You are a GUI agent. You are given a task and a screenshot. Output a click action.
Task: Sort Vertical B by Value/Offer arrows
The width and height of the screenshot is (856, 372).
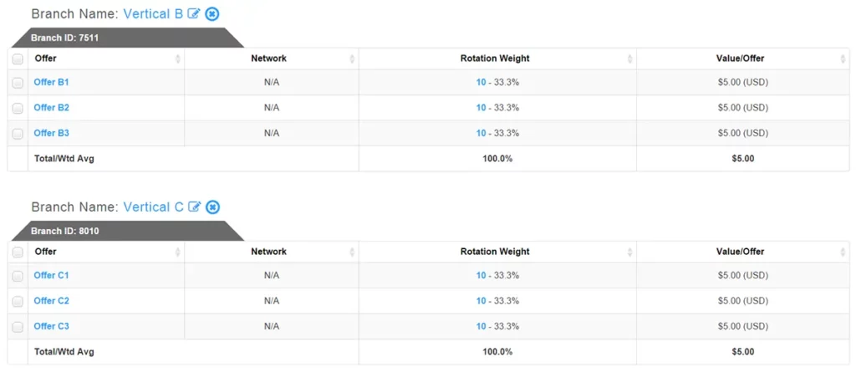pos(843,59)
